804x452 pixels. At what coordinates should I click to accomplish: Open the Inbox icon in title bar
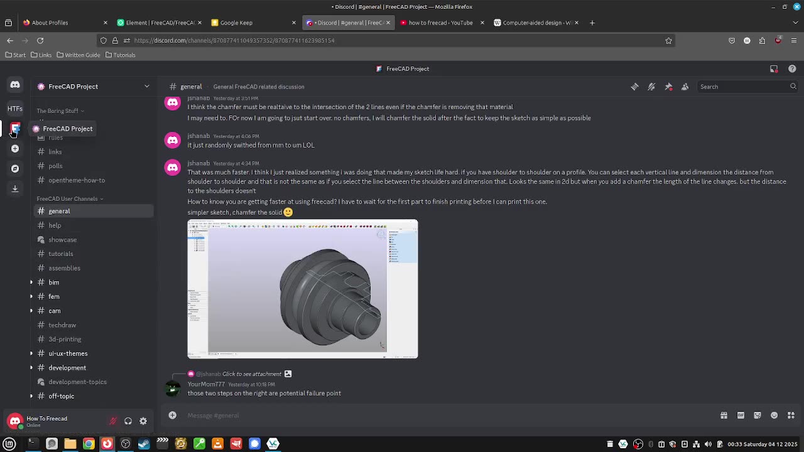point(774,69)
